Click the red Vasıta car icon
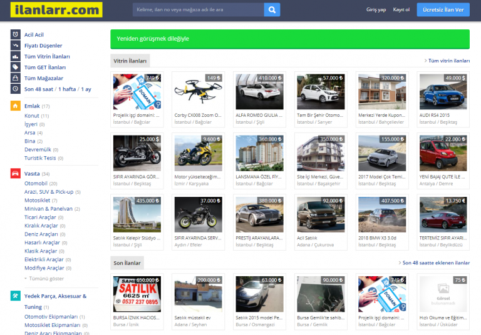 click(x=15, y=173)
